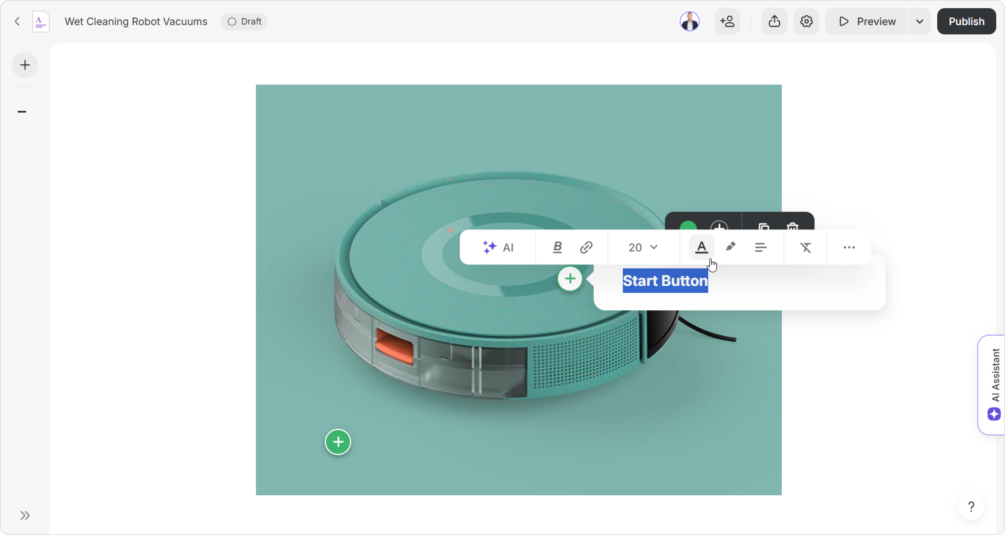The width and height of the screenshot is (1005, 535).
Task: Expand the Preview options dropdown arrow
Action: (920, 21)
